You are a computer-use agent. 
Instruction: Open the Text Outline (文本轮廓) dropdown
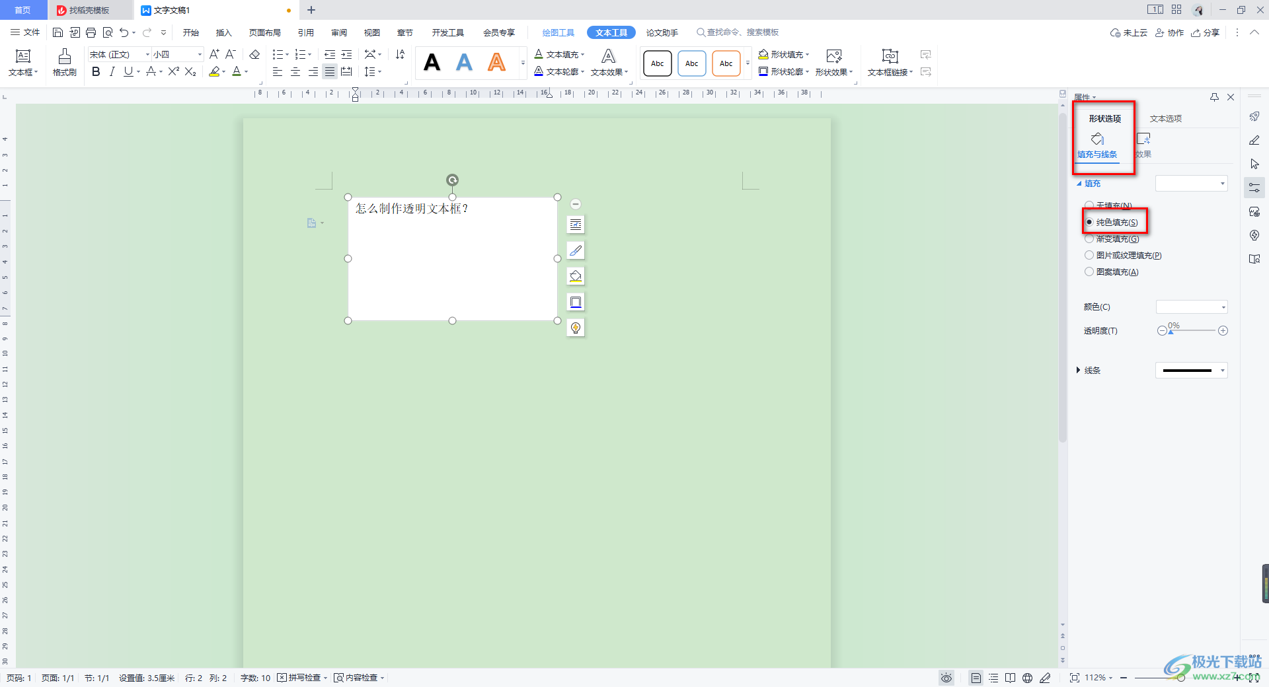(x=560, y=71)
